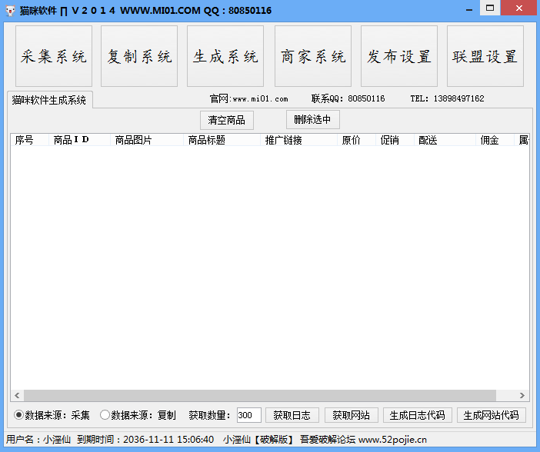This screenshot has height=452, width=540.
Task: Open the 采集系统 module
Action: pyautogui.click(x=54, y=57)
